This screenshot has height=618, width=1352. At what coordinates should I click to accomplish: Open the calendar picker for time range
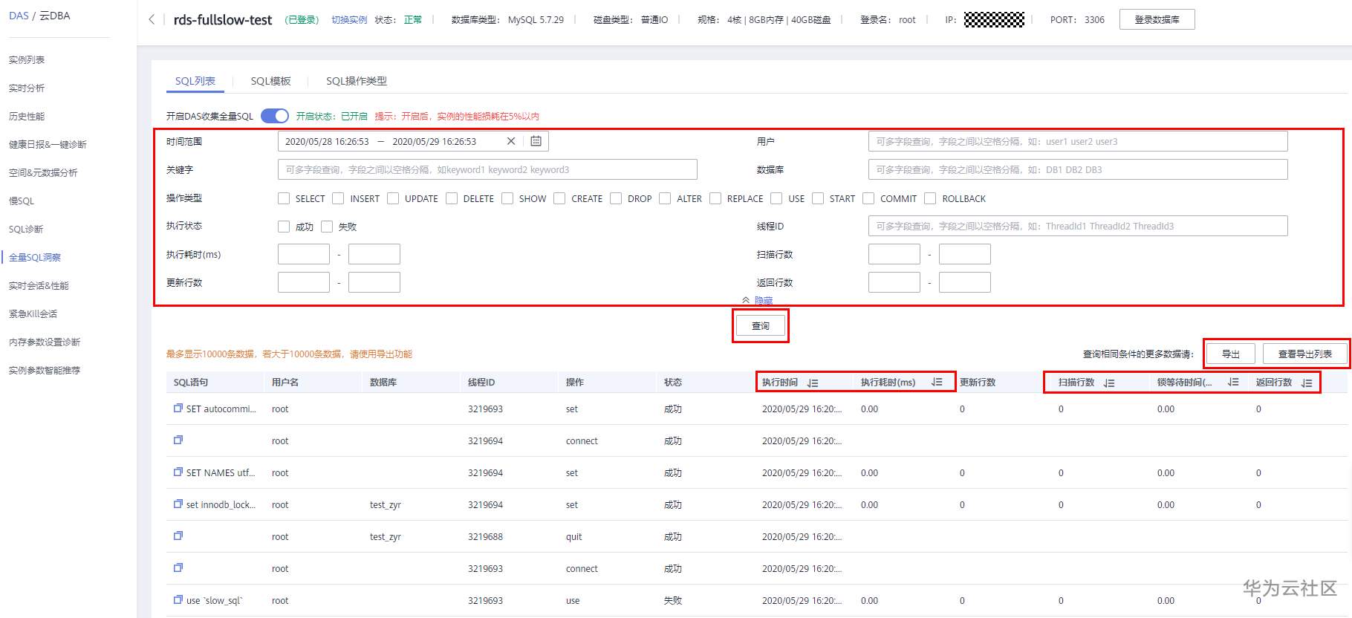[x=536, y=141]
